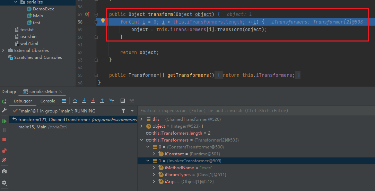This screenshot has height=191, width=375.
Task: Click getTransformers method name in editor
Action: tap(188, 75)
